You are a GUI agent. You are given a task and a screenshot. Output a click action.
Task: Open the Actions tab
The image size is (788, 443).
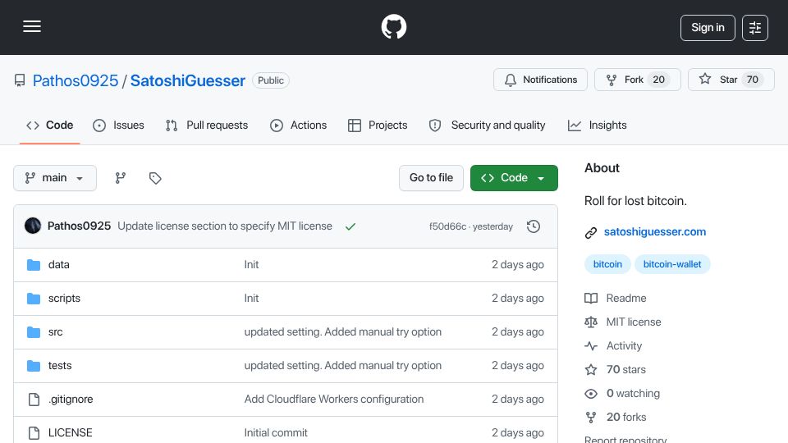(298, 125)
